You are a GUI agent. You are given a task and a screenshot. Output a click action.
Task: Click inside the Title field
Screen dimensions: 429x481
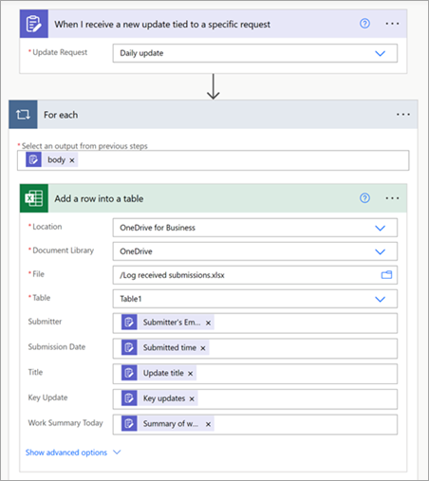(x=255, y=374)
